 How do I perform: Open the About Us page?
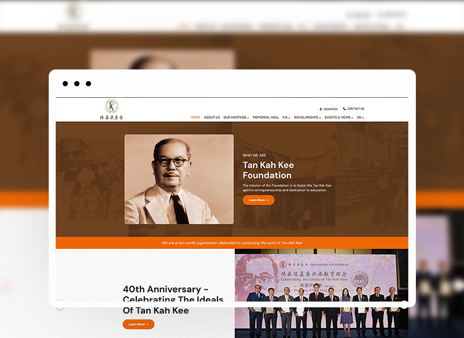(212, 117)
